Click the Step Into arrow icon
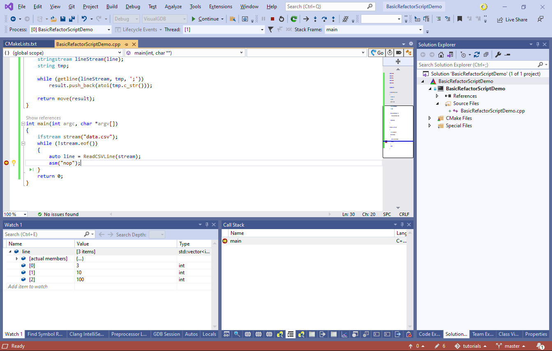The image size is (552, 351). [x=315, y=19]
